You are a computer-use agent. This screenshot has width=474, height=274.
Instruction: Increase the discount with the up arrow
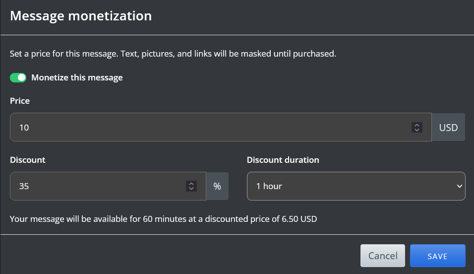click(x=191, y=184)
